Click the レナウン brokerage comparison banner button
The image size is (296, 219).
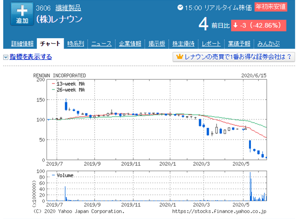coord(233,57)
